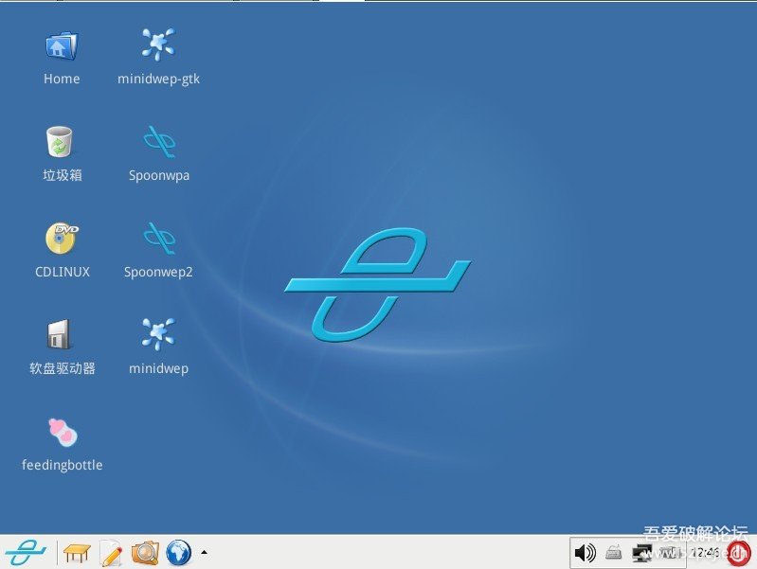757x569 pixels.
Task: Select the CDLINUX icon label
Action: [63, 272]
